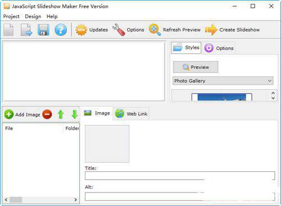Move image up with green arrow
This screenshot has width=281, height=206.
coord(61,114)
